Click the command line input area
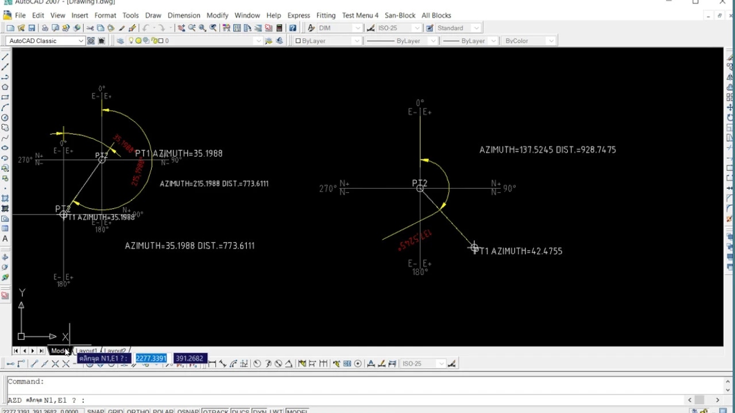Viewport: 735px width, 413px height. [x=345, y=400]
